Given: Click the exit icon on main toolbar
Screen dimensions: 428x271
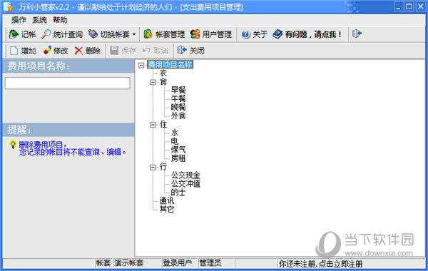Looking at the screenshot, I should (x=357, y=34).
